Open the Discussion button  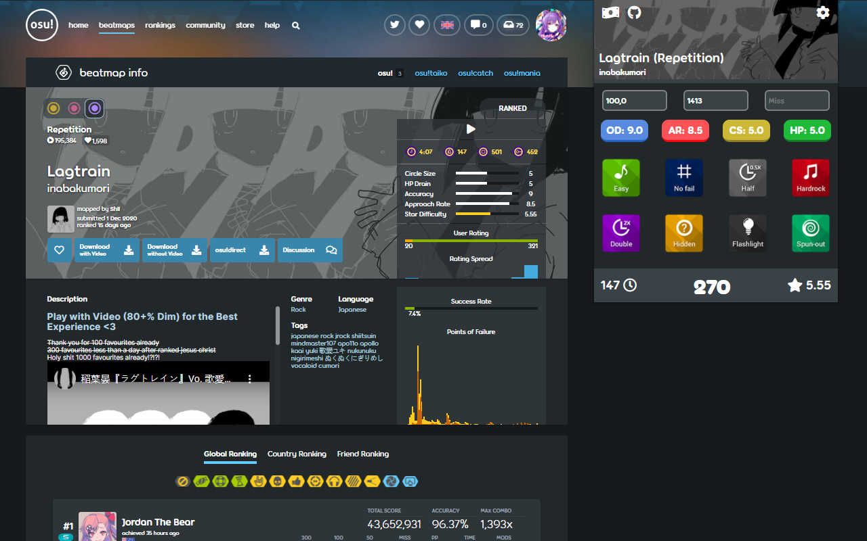point(310,250)
